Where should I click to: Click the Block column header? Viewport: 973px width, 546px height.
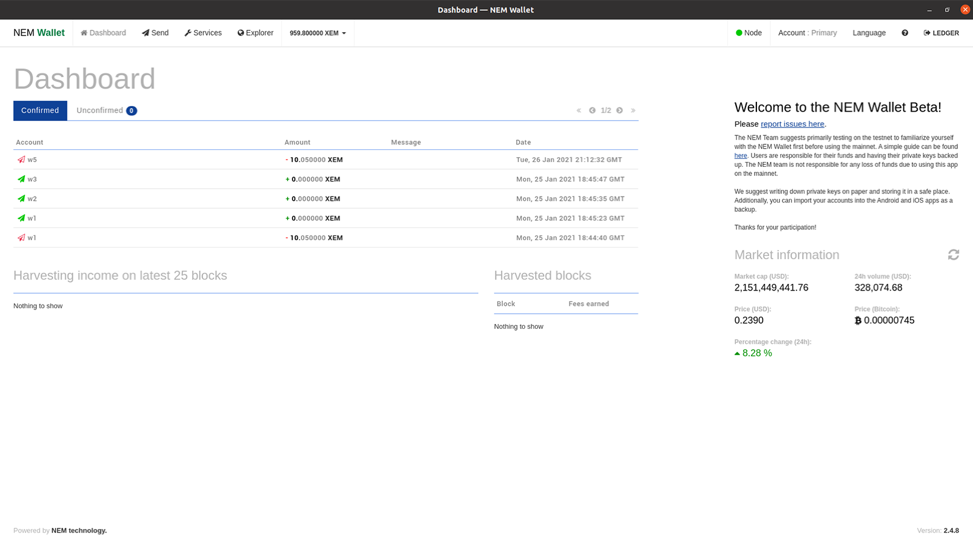tap(506, 304)
